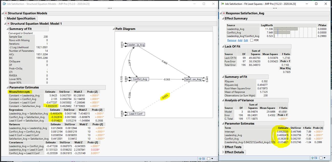Show hidden menu via dots in Fit Least Squares
This screenshot has height=162, width=332.
click(275, 8)
